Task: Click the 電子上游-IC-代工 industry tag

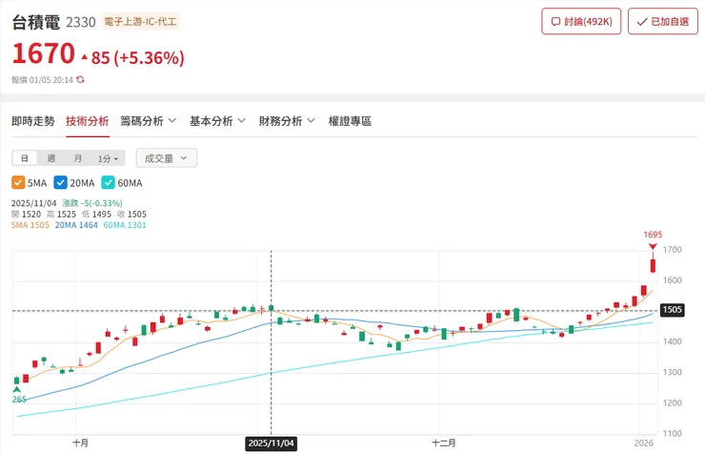Action: 140,21
